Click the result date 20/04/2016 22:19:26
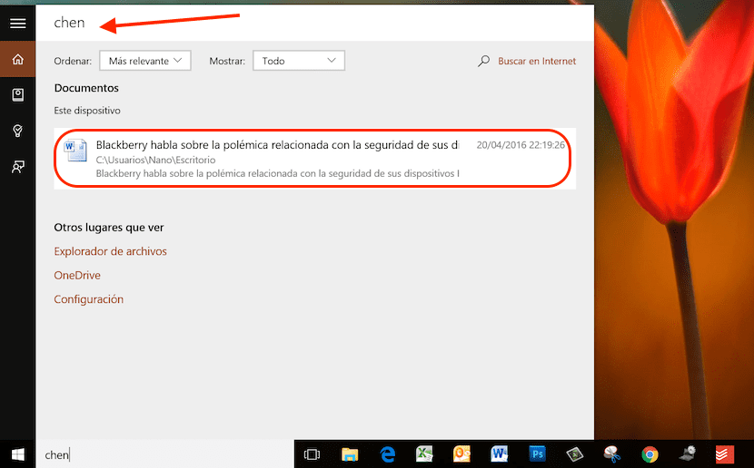Viewport: 754px width, 468px height. pyautogui.click(x=521, y=145)
